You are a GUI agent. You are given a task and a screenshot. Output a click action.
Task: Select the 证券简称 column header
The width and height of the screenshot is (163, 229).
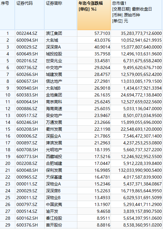click(x=61, y=15)
